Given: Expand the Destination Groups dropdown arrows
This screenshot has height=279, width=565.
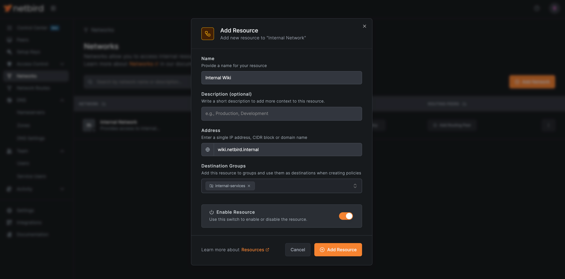Looking at the screenshot, I should point(355,186).
